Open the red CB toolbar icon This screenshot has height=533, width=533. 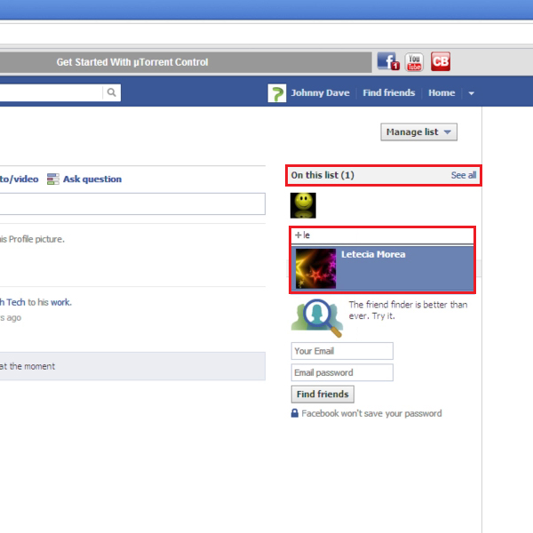click(x=441, y=61)
